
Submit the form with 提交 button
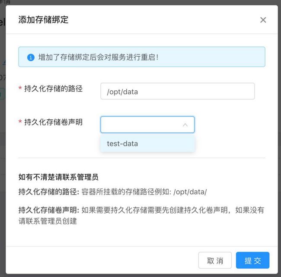[x=252, y=260]
